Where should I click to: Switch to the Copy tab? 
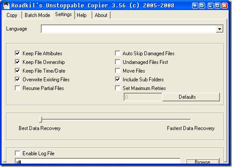pyautogui.click(x=12, y=15)
